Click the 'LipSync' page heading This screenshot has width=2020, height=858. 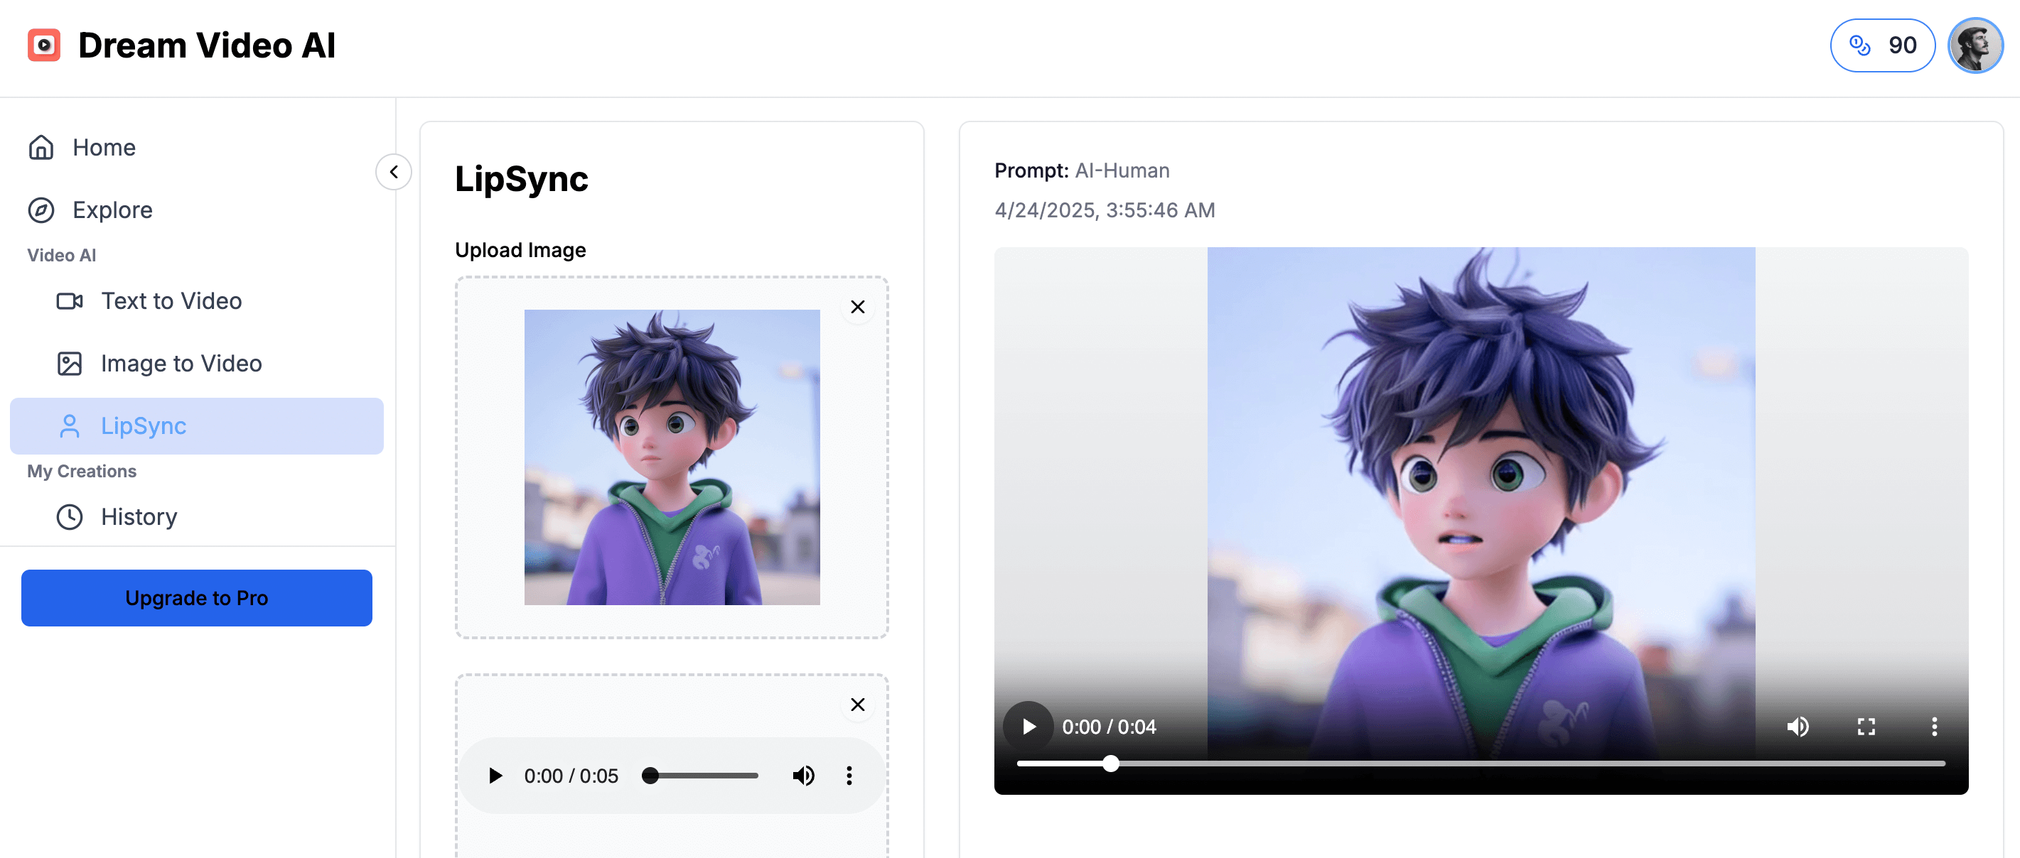tap(522, 180)
